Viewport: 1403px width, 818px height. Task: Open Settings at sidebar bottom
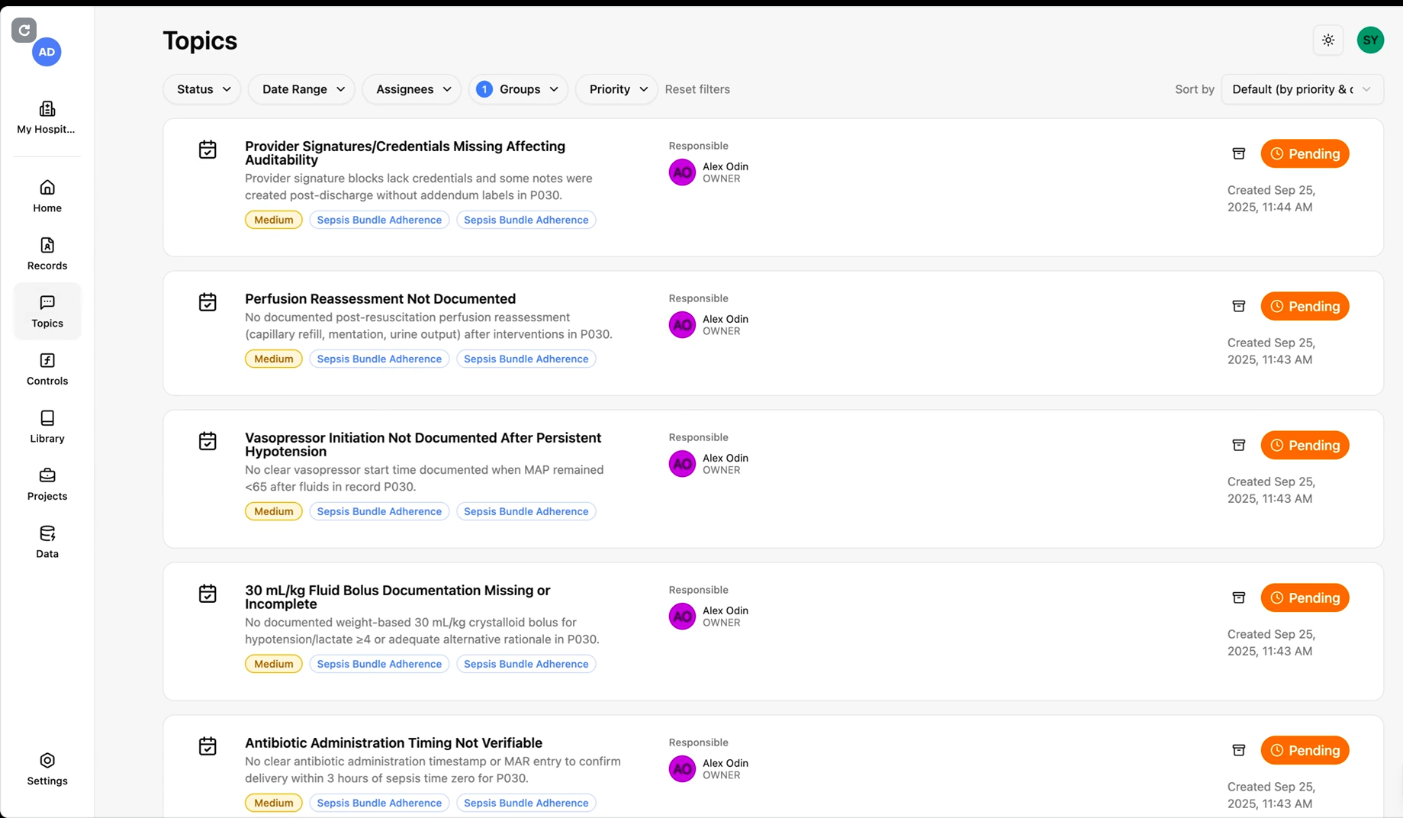47,768
